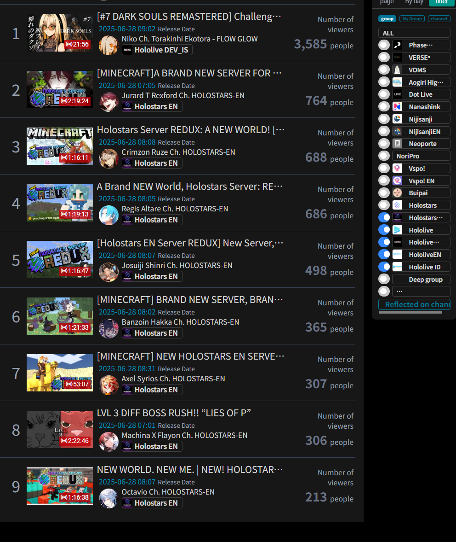Switch to the channel filter tab
Image resolution: width=456 pixels, height=542 pixels.
[439, 19]
